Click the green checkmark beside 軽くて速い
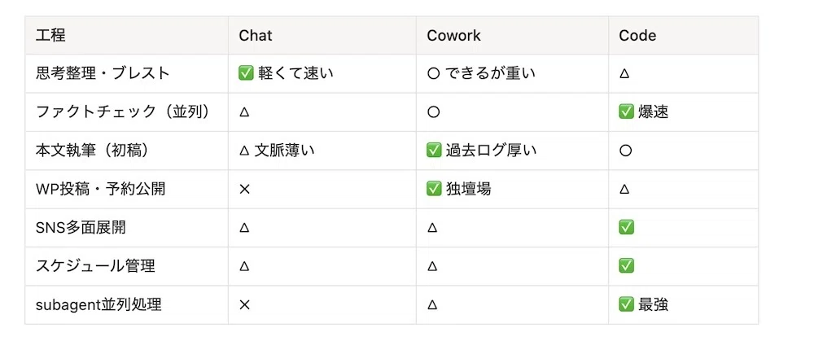This screenshot has width=814, height=341. pyautogui.click(x=245, y=74)
